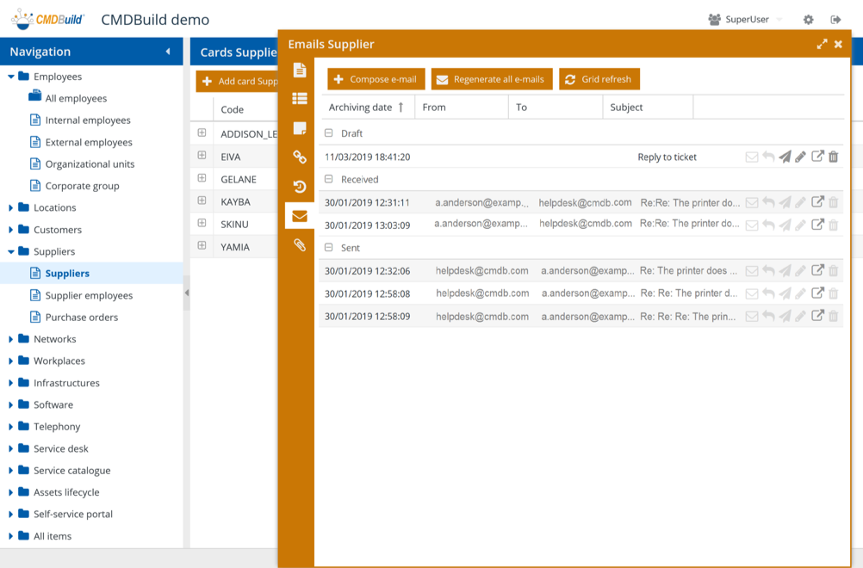
Task: Edit the draft email with pencil icon
Action: (x=800, y=157)
